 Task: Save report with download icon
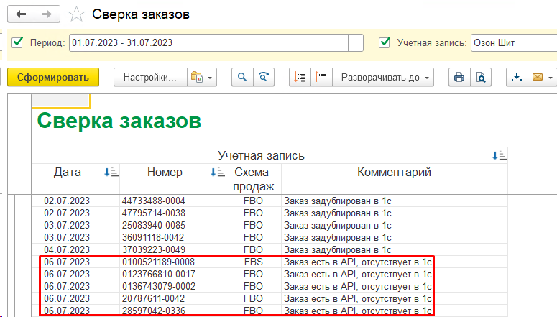coord(517,77)
